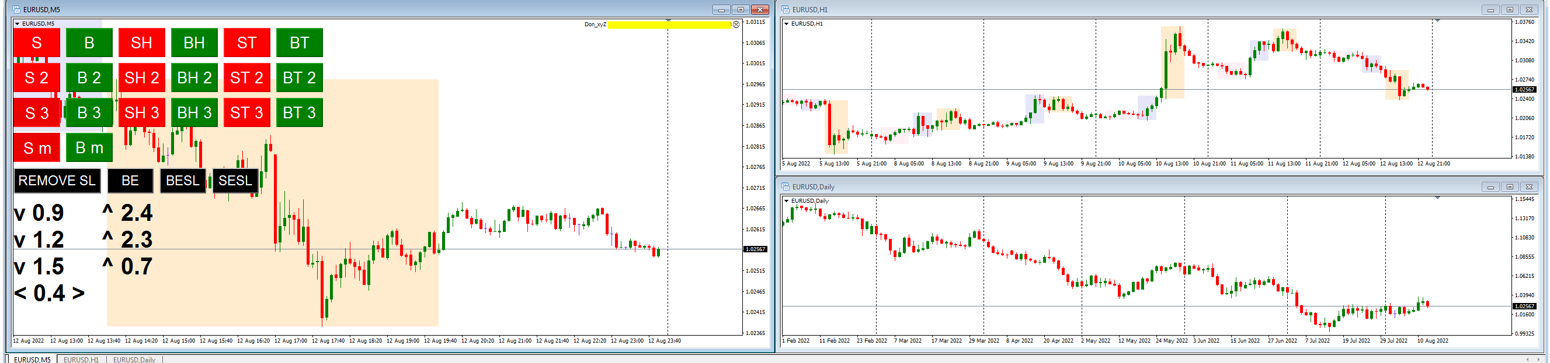The width and height of the screenshot is (1550, 363).
Task: Click the 'v 0.9' value
Action: click(39, 213)
